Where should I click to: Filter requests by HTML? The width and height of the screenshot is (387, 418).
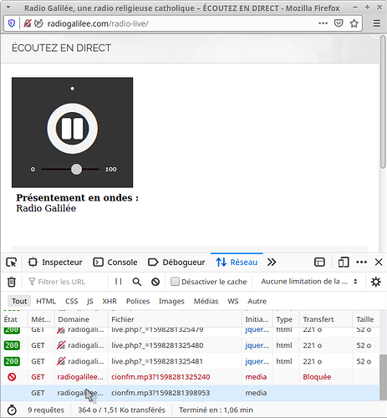[46, 301]
